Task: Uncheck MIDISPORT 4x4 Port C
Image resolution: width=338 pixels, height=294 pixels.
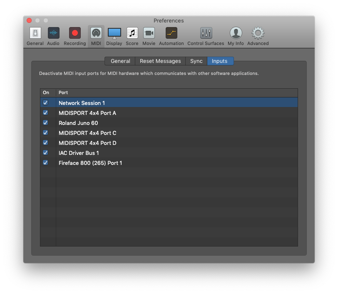Action: (x=45, y=133)
